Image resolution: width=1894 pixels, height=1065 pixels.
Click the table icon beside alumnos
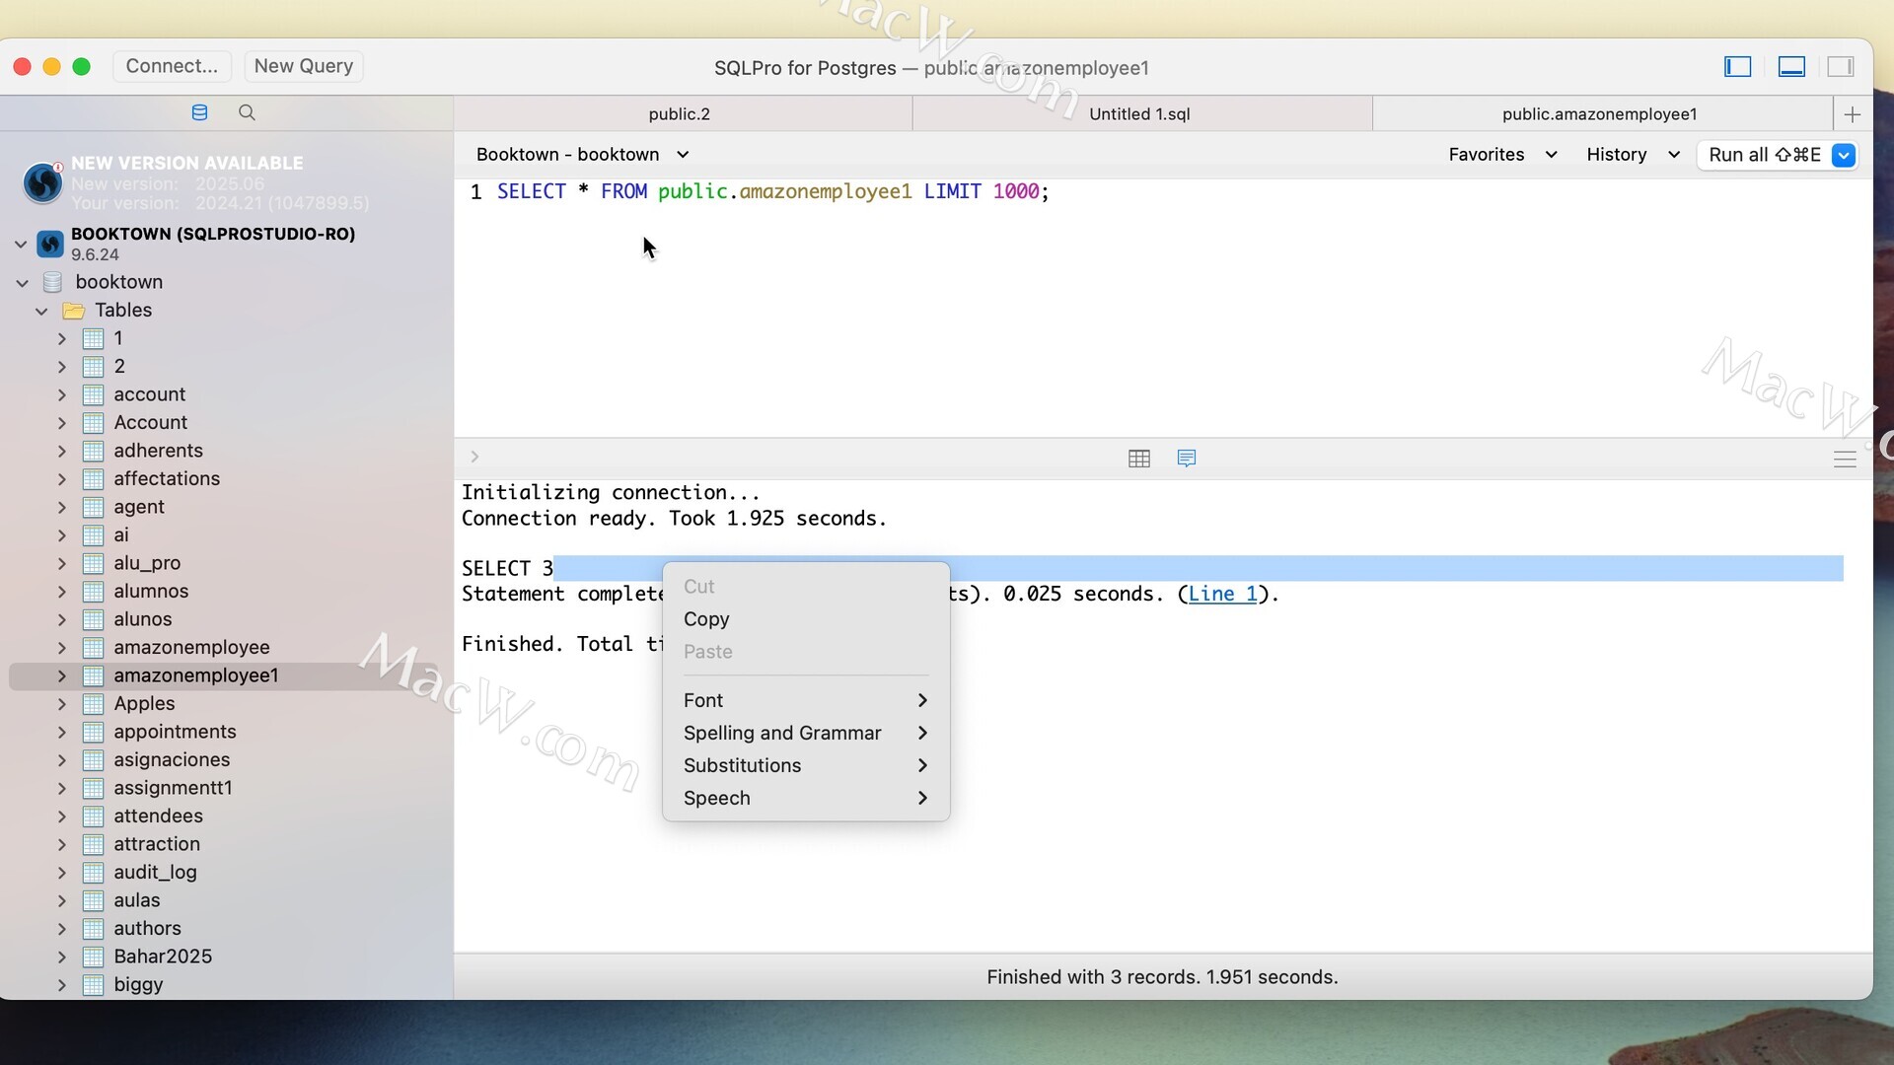93,592
